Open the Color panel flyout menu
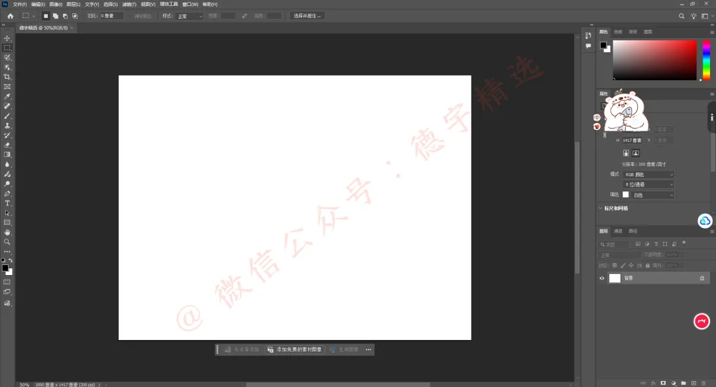716x387 pixels. [x=712, y=32]
